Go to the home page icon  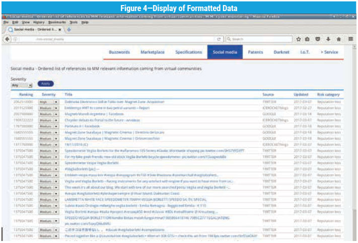coord(338,39)
